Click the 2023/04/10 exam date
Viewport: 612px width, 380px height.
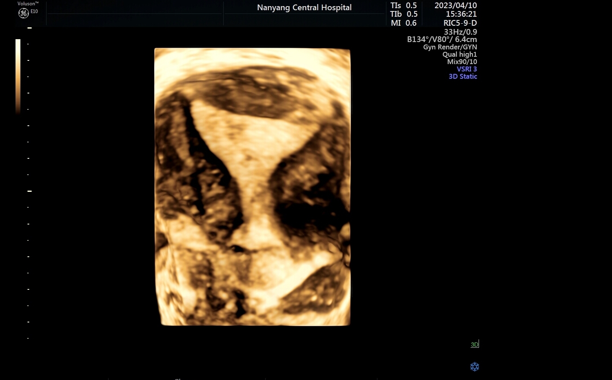[455, 5]
